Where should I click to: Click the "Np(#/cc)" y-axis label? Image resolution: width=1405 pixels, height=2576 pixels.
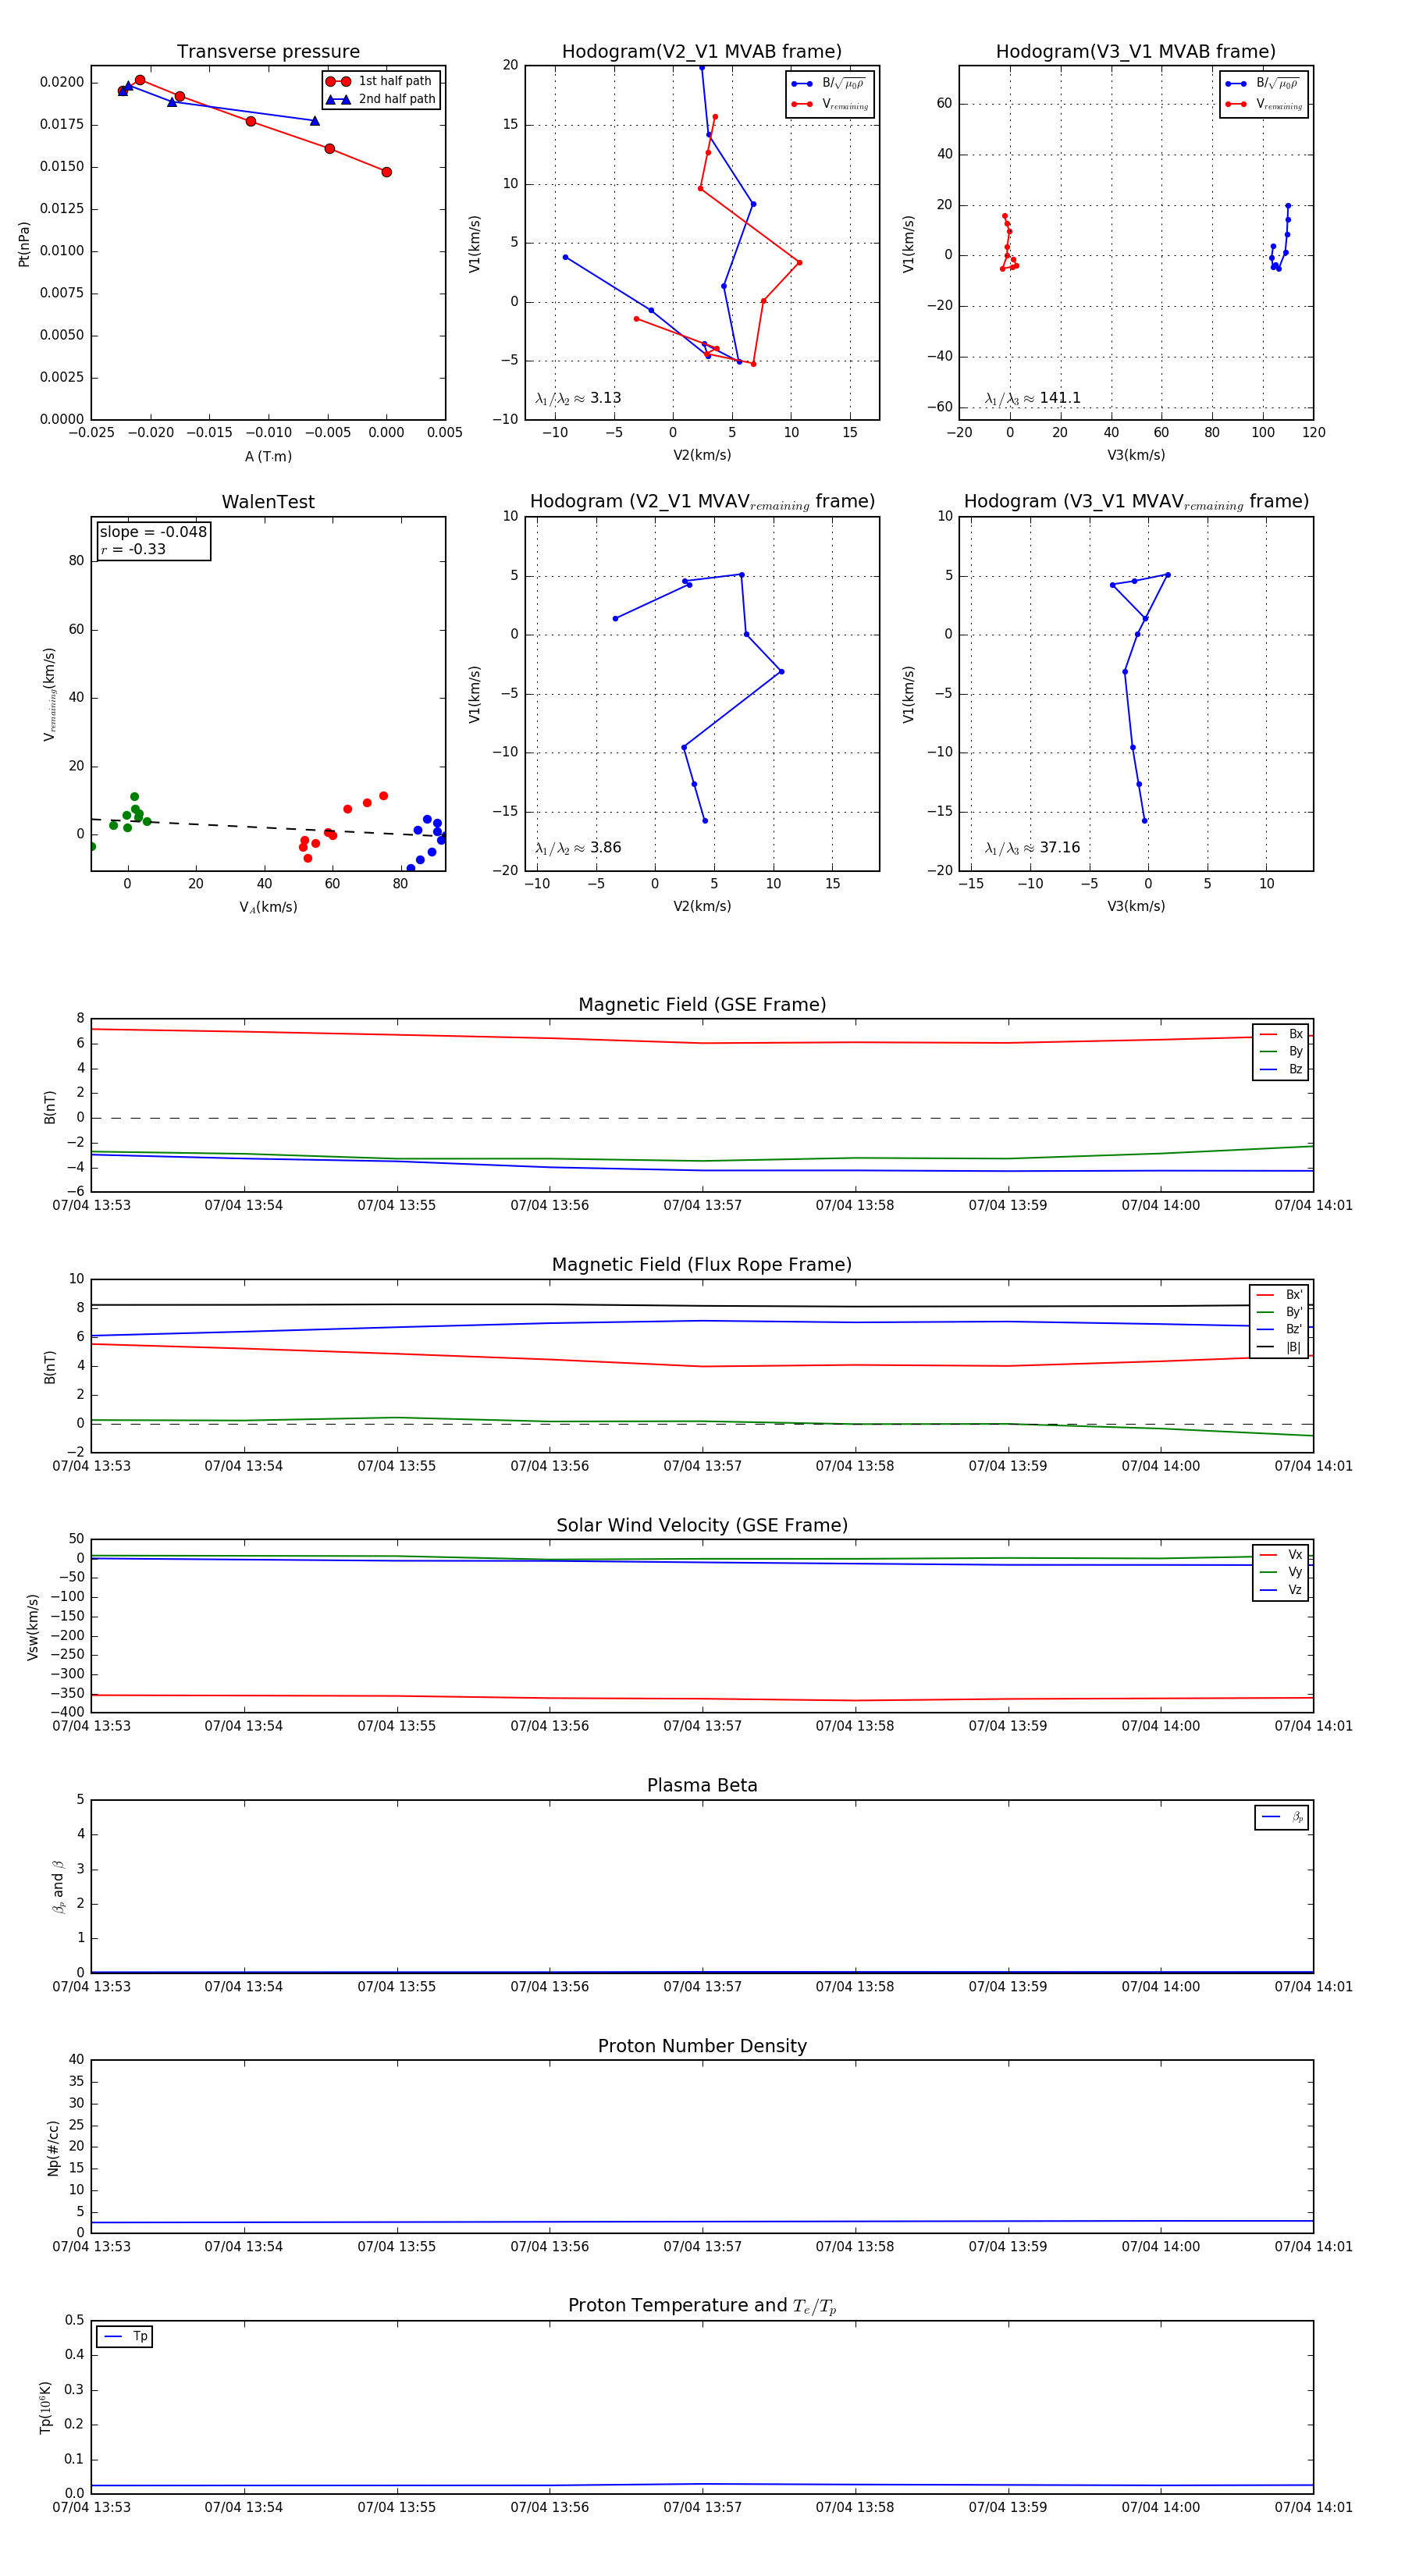[x=53, y=2148]
